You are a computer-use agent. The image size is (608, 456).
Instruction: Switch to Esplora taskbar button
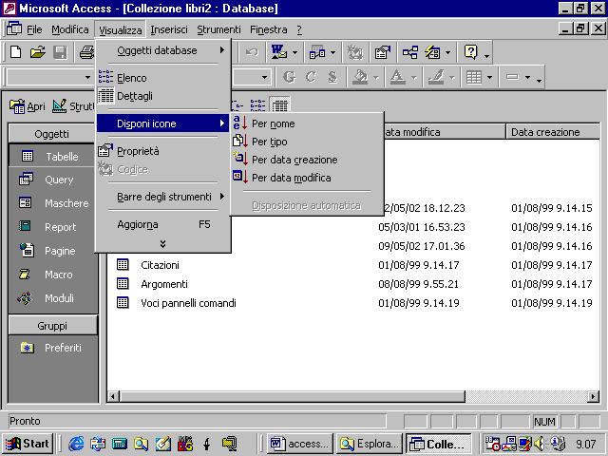[x=369, y=444]
